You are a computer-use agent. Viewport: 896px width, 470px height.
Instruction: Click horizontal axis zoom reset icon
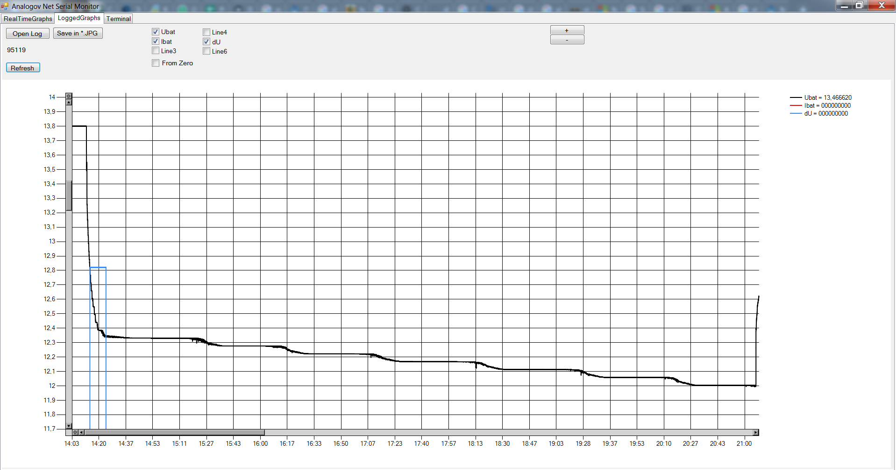[x=75, y=432]
